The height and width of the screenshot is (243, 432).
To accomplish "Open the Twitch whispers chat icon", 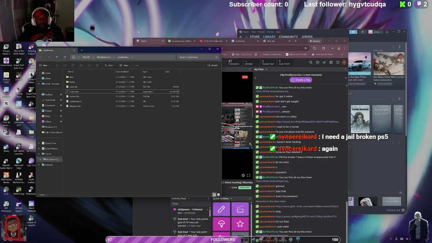I will tap(338, 62).
